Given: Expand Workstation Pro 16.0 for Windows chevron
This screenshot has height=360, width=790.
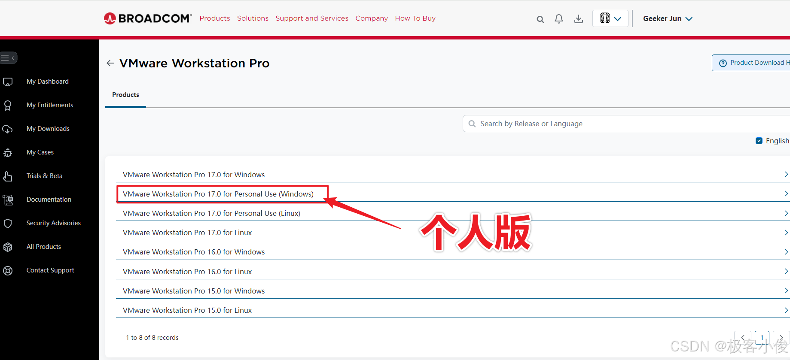Looking at the screenshot, I should [x=786, y=252].
